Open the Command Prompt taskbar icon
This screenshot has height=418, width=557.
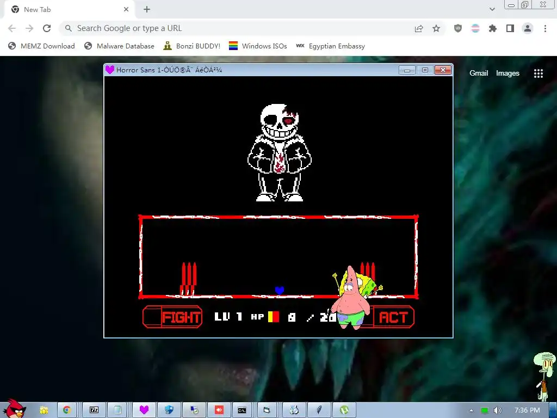pos(242,410)
